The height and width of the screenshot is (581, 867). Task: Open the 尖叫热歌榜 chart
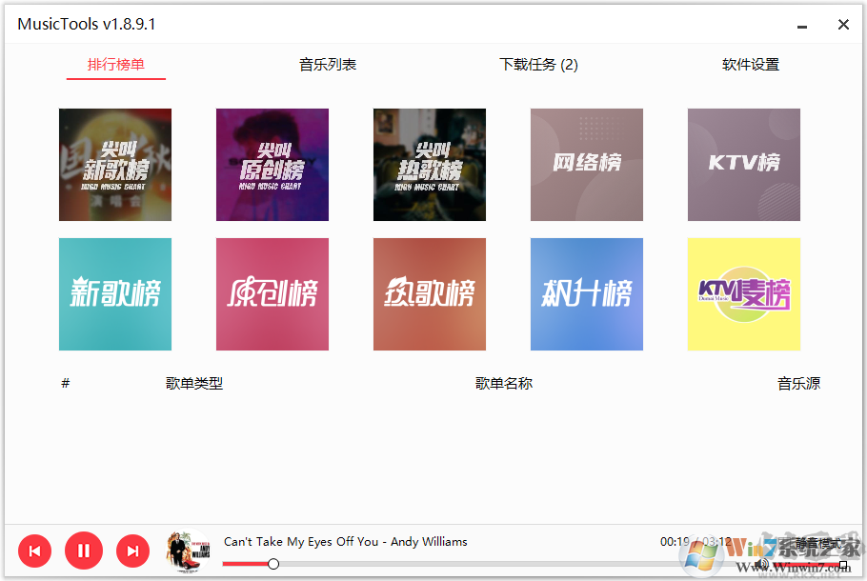(429, 164)
